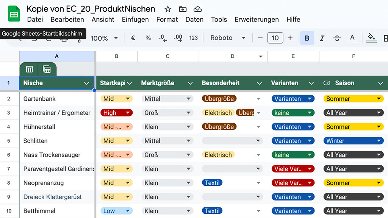
Task: Open the Bearbeiten menu
Action: pyautogui.click(x=67, y=20)
